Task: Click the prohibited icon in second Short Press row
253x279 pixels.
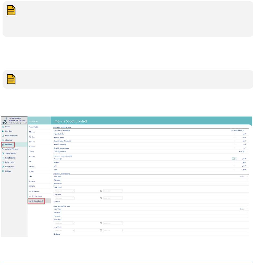Action: tap(101, 223)
